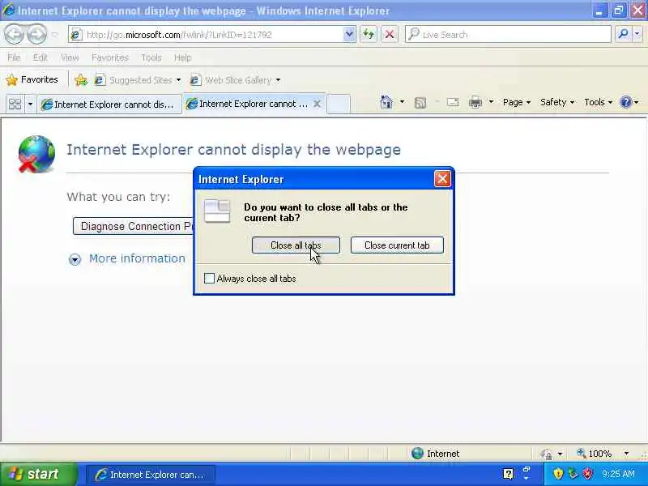Viewport: 648px width, 486px height.
Task: Click the Stop loading red X icon
Action: click(389, 34)
